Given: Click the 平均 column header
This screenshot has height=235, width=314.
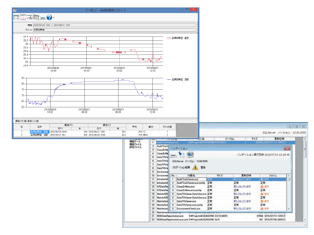Looking at the screenshot, I should (134, 127).
